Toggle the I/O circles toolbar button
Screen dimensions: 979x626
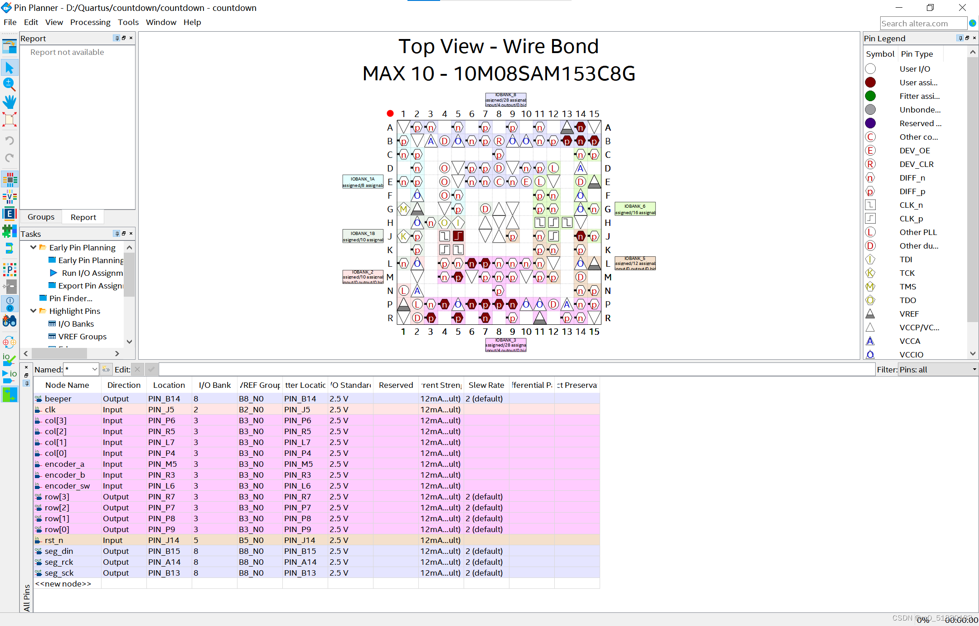tap(10, 303)
